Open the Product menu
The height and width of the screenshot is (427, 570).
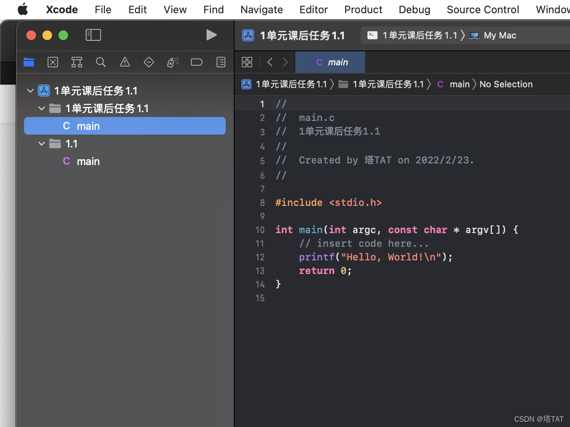[363, 9]
